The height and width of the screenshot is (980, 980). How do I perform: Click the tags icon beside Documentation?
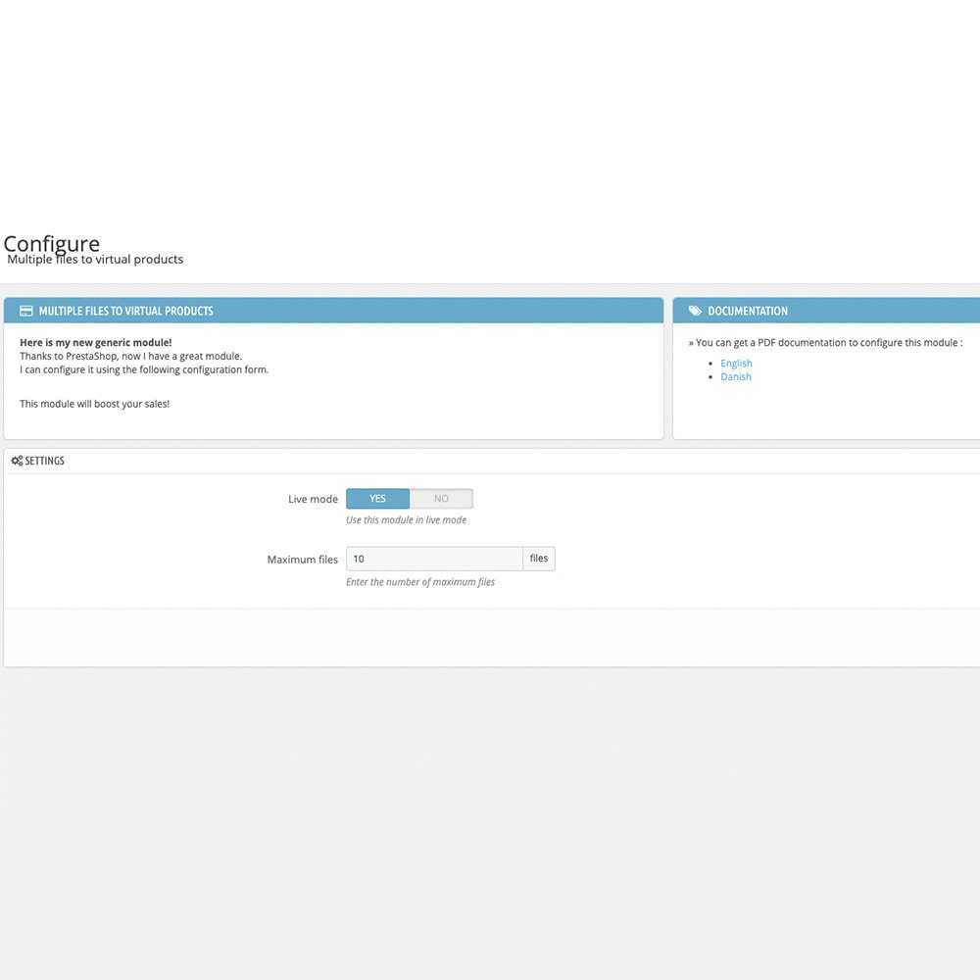tap(695, 311)
